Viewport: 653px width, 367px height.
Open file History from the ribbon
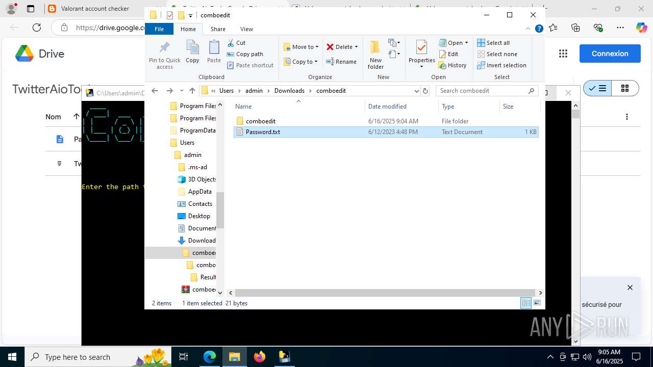[453, 65]
